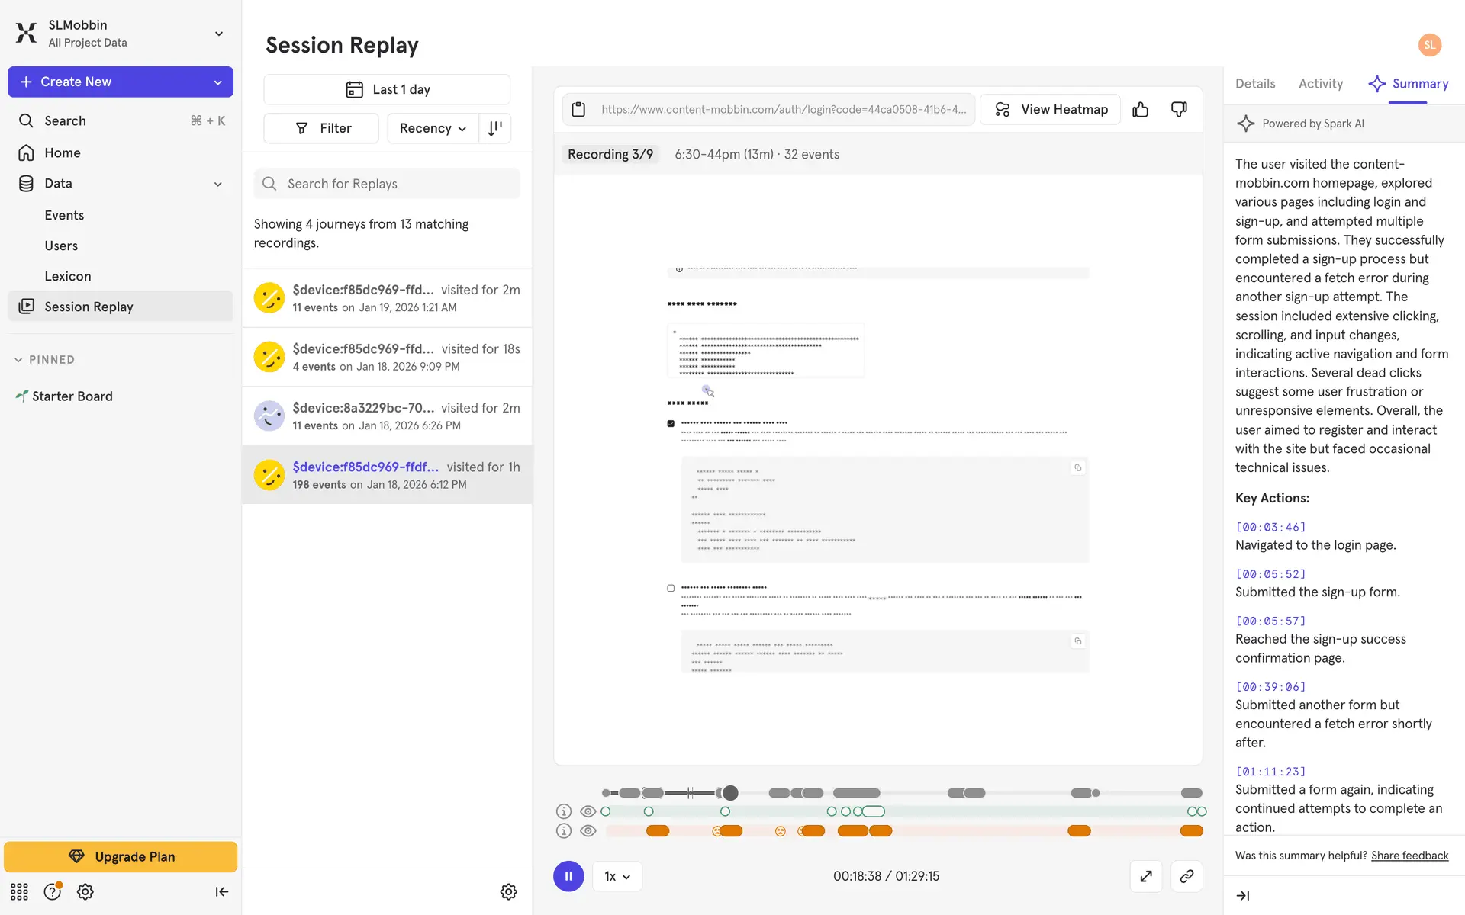Viewport: 1465px width, 915px height.
Task: Click the sort order icon beside Recency
Action: [495, 128]
